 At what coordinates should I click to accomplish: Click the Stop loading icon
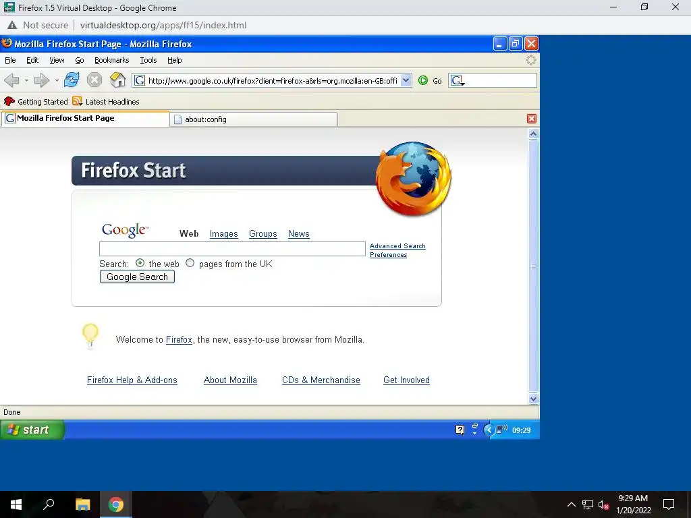[94, 80]
